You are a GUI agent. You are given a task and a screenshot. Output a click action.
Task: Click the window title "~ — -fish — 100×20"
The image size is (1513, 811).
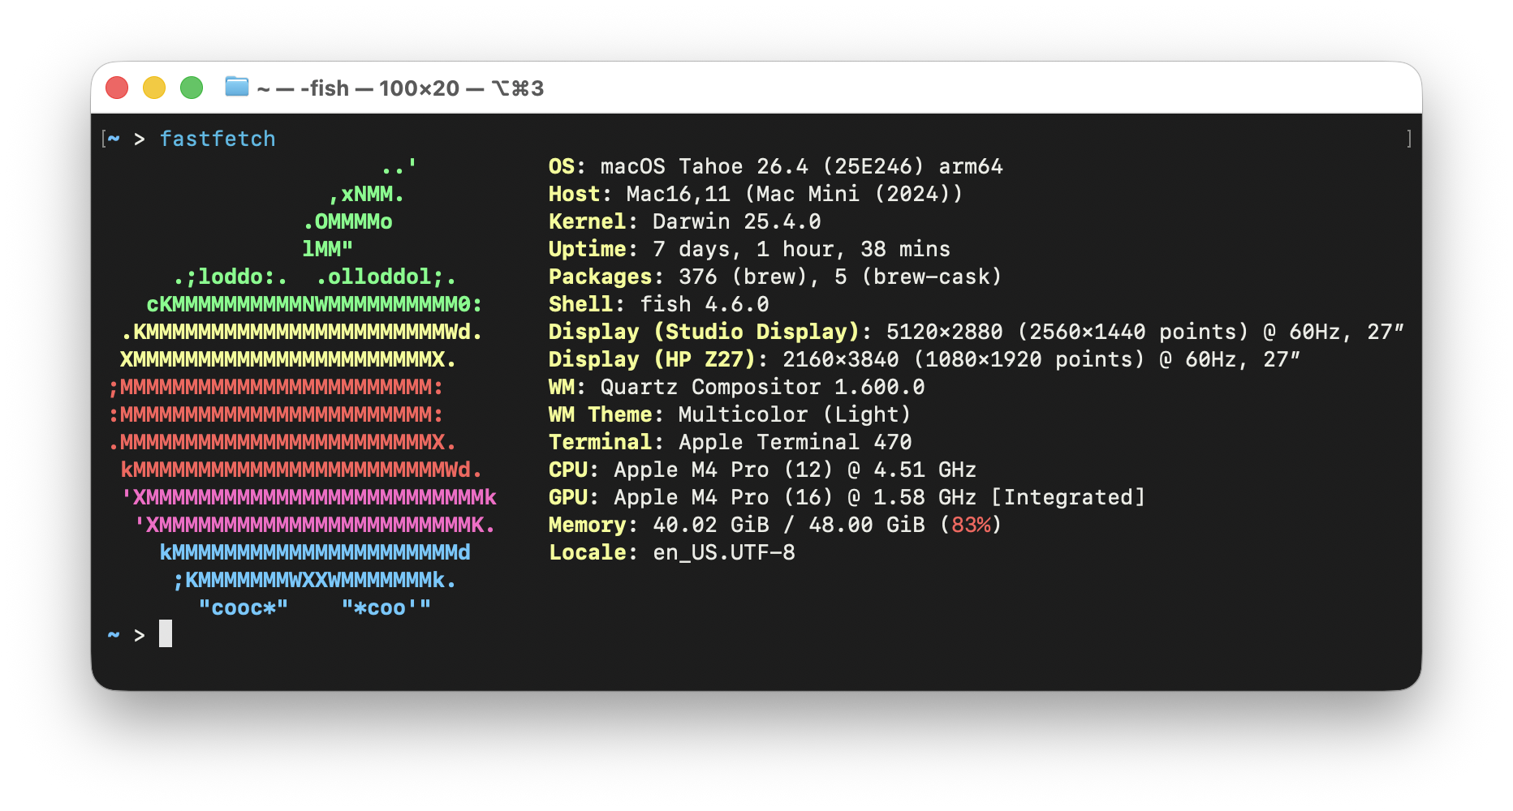click(358, 88)
